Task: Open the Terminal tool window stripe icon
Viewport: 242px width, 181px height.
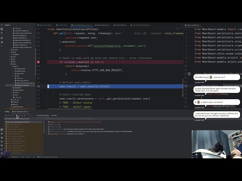Action: pos(2,146)
